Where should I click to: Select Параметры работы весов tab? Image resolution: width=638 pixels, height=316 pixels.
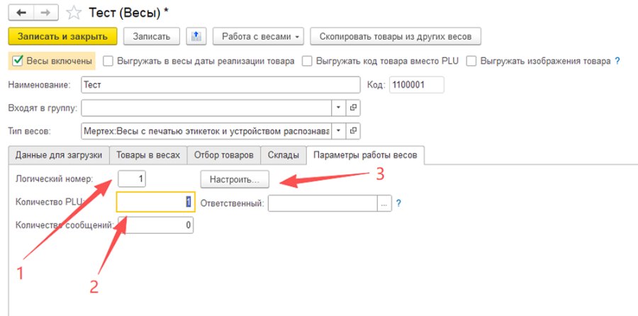click(x=365, y=155)
